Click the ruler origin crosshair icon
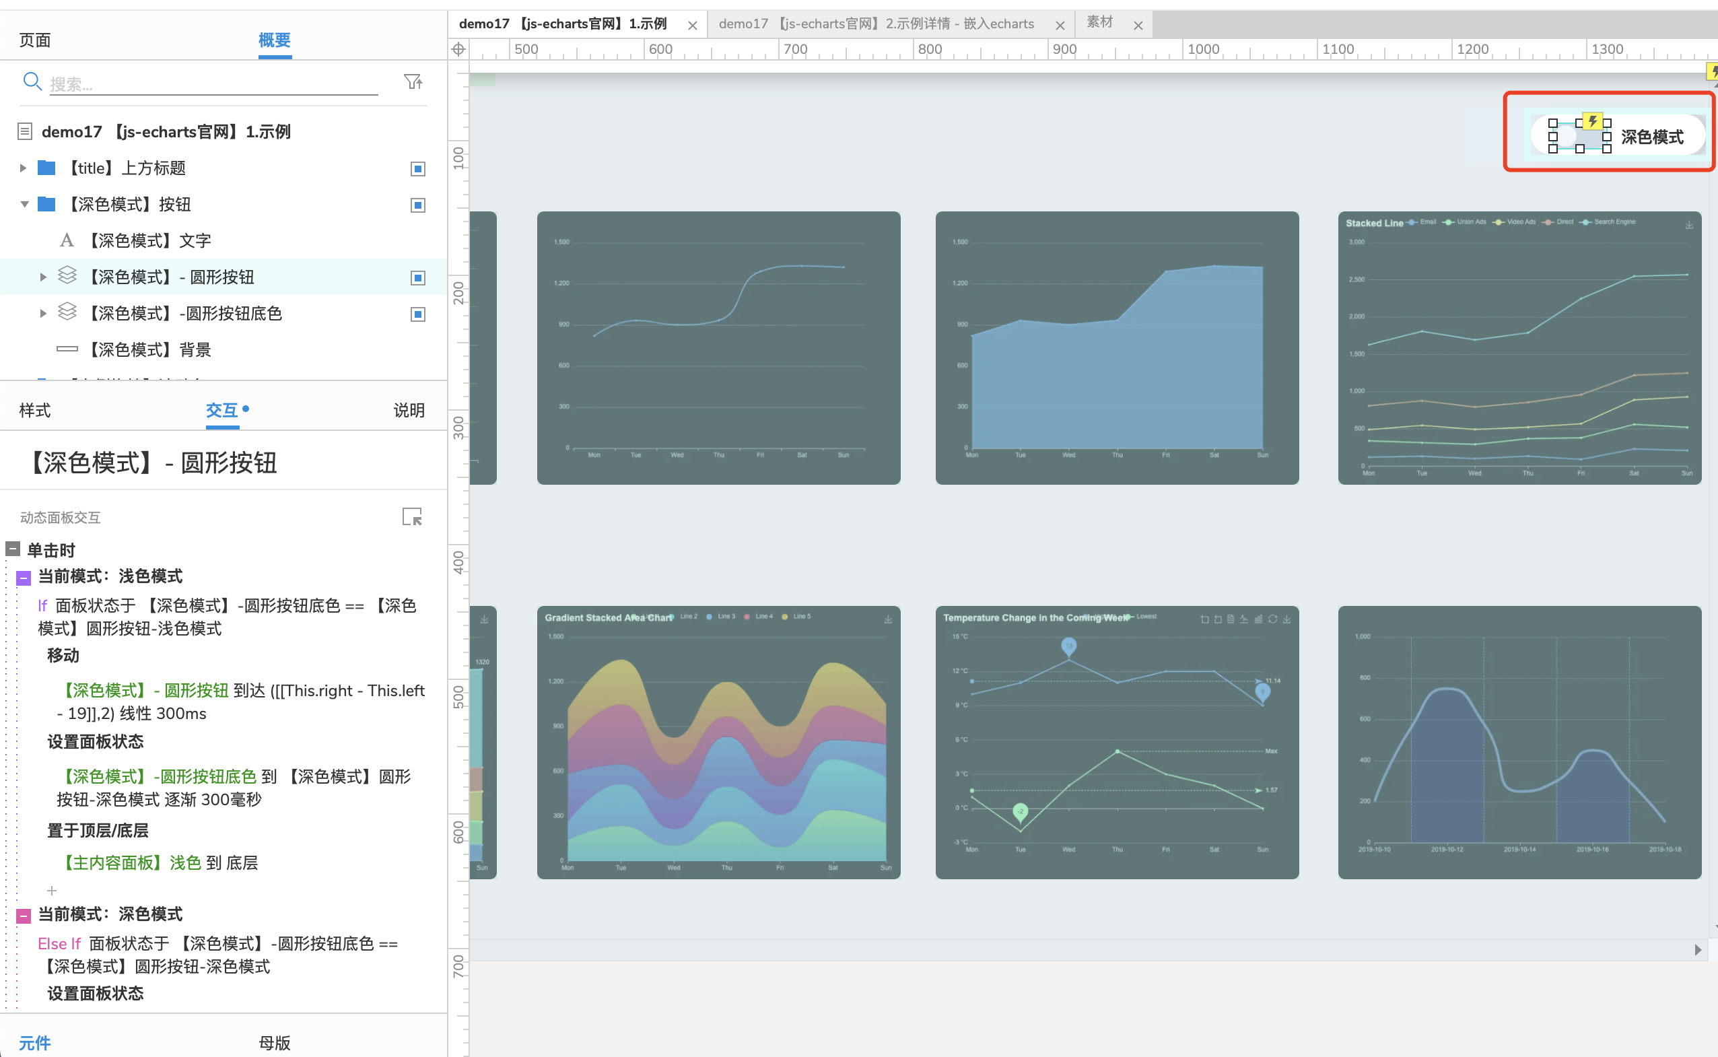Screen dimensions: 1718x1057 coord(458,49)
